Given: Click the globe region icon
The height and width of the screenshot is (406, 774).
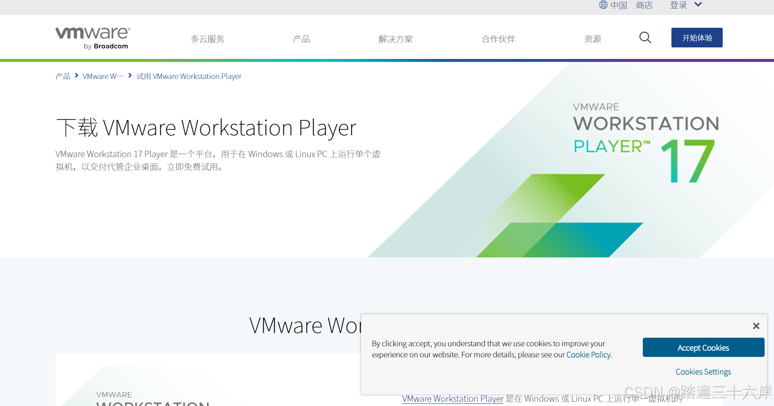Looking at the screenshot, I should [x=603, y=5].
